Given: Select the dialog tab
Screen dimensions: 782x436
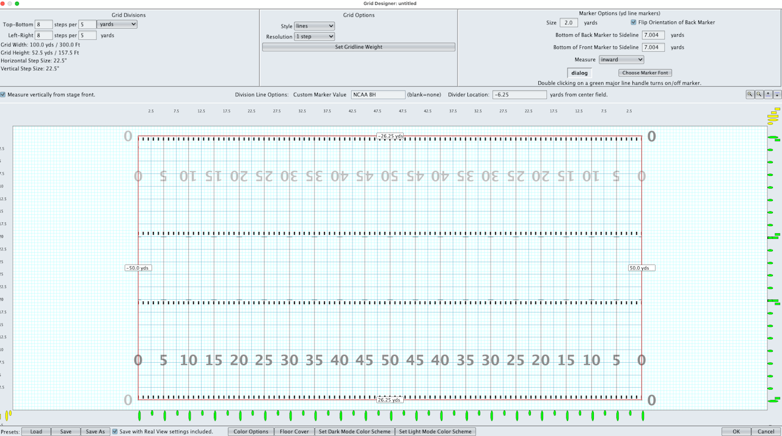Looking at the screenshot, I should [579, 73].
